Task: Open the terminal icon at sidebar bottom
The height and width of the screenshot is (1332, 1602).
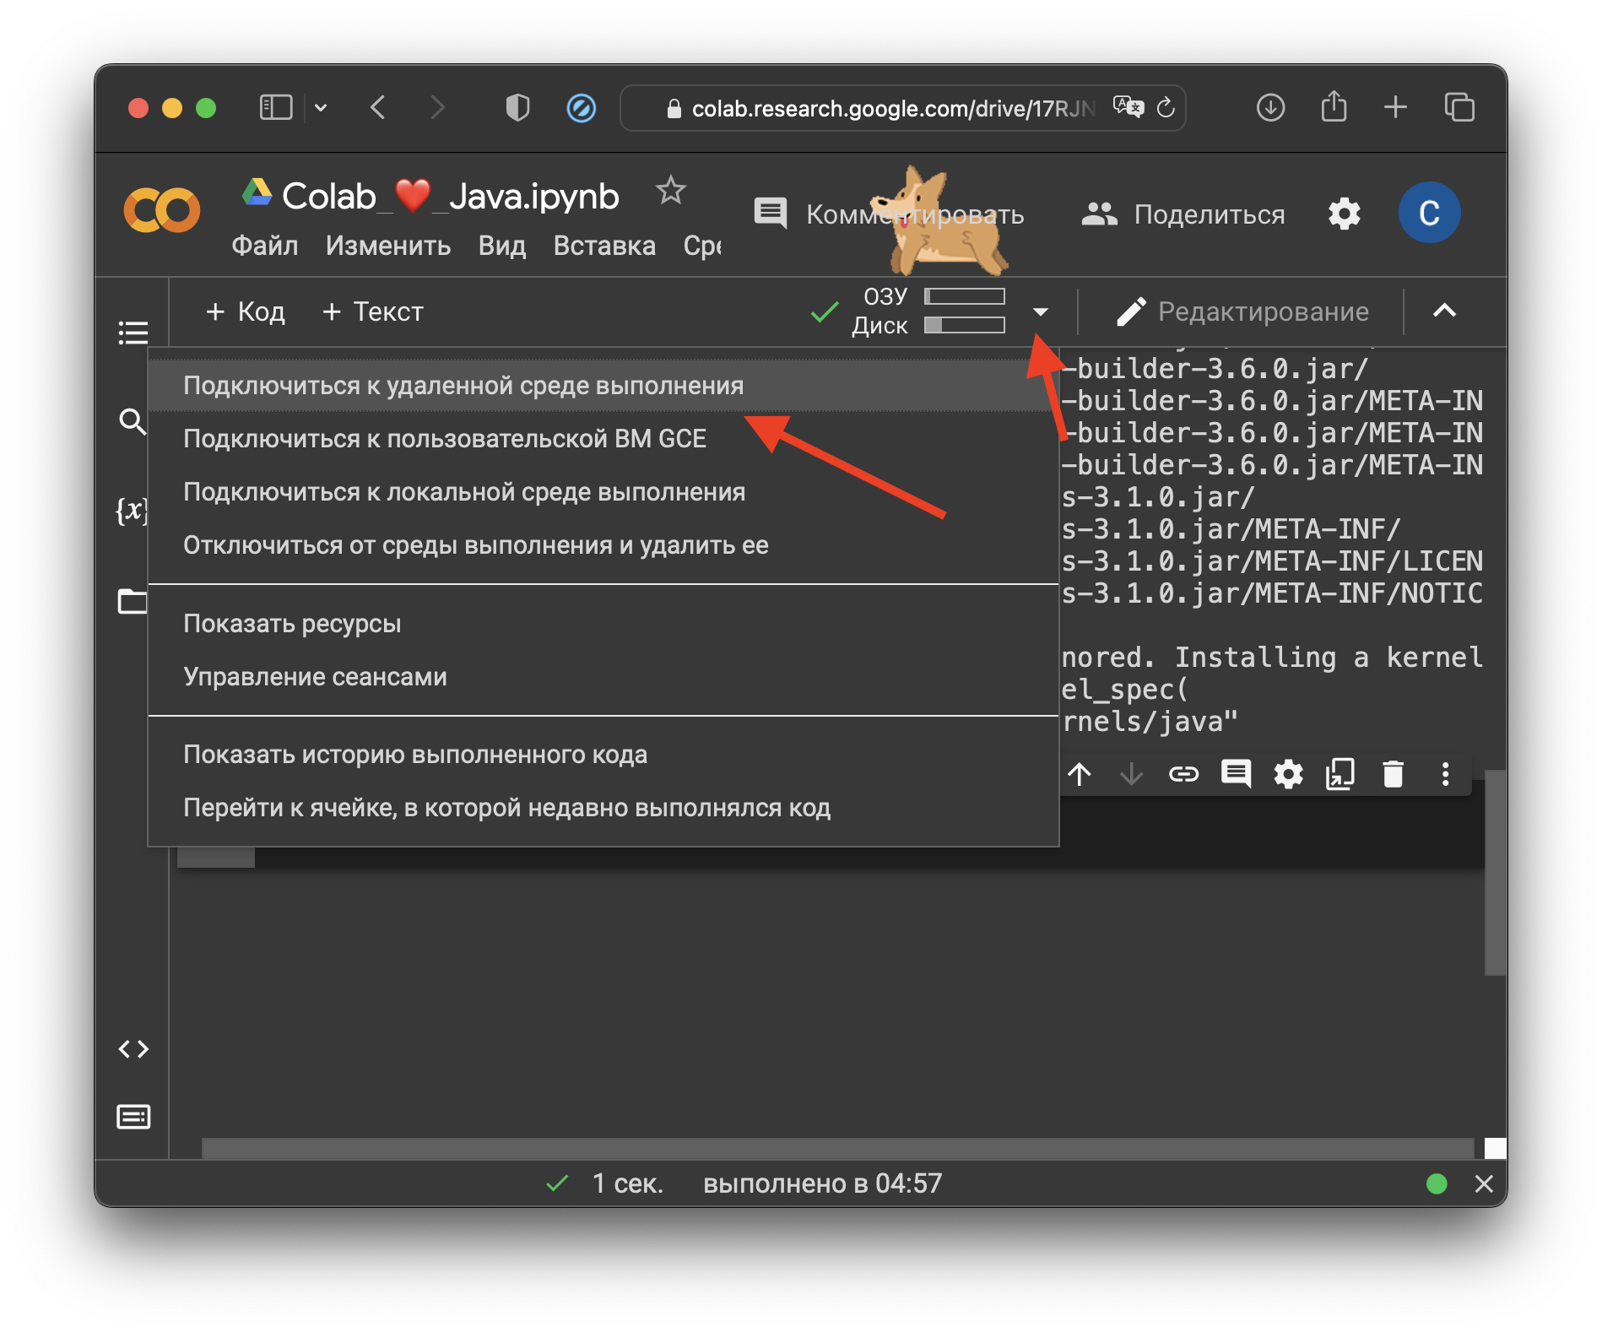Action: pyautogui.click(x=133, y=1117)
